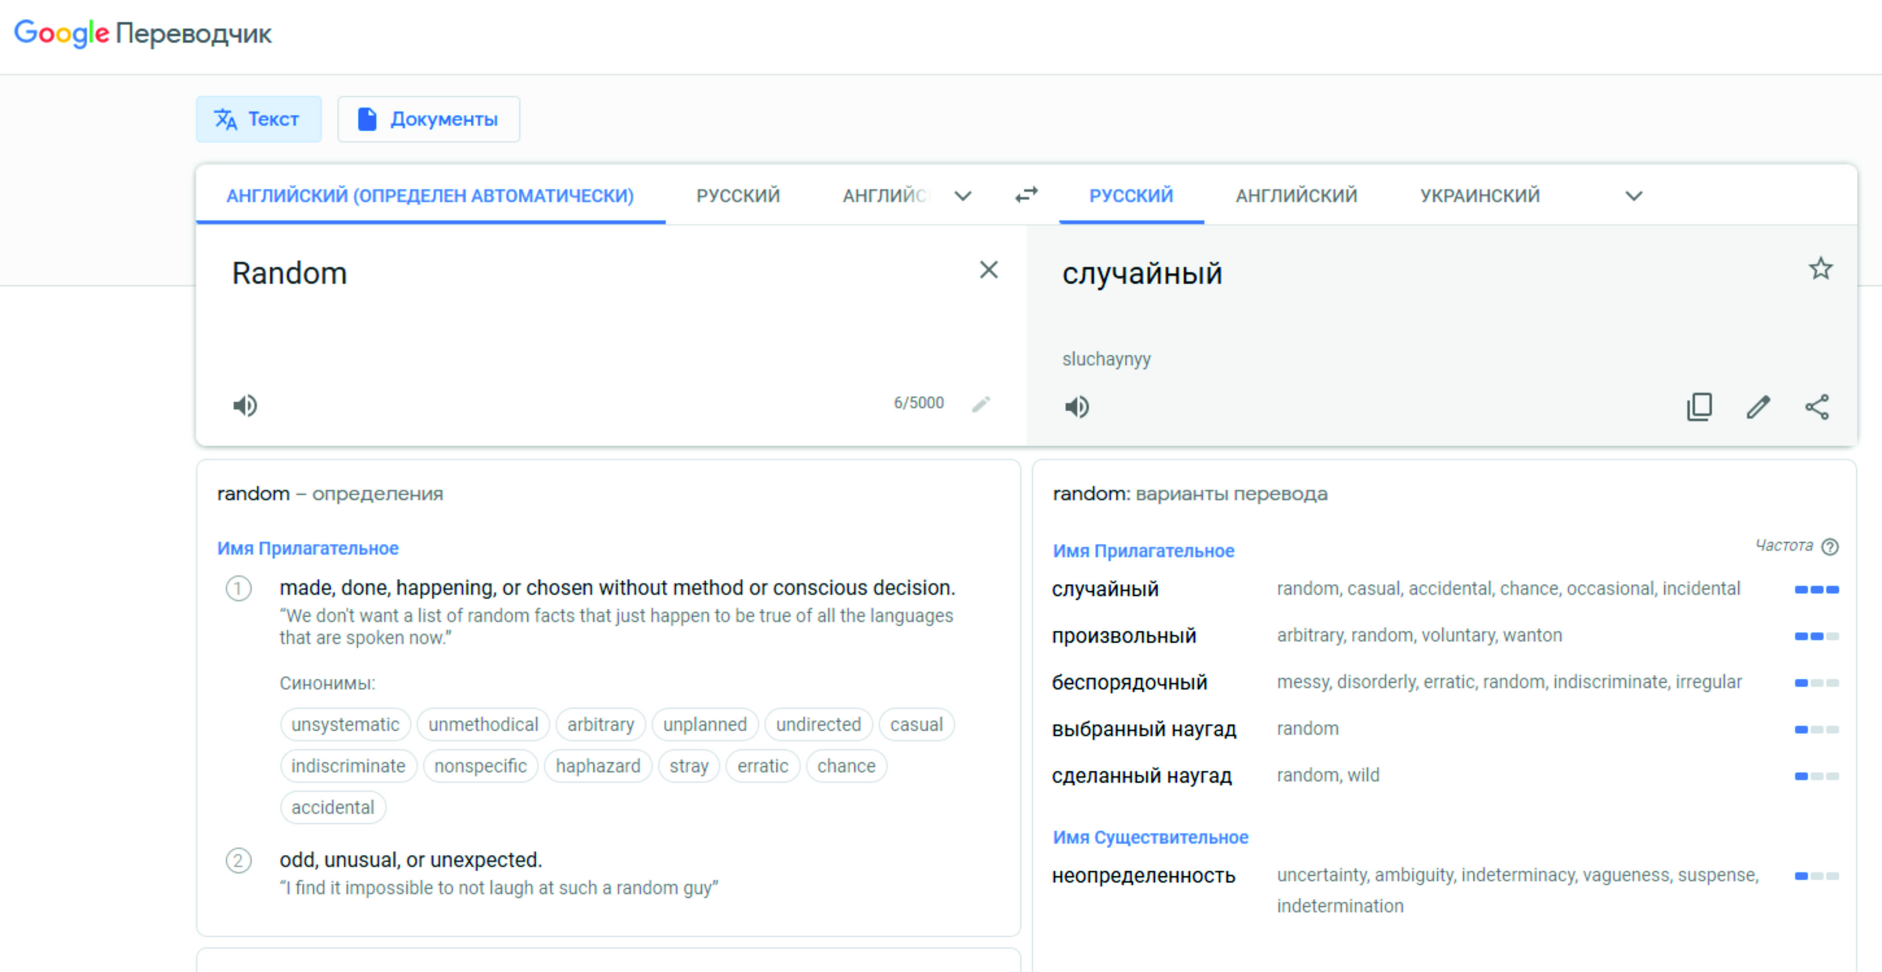Expand target language list chevron
Screen dimensions: 1882x972
click(1634, 196)
